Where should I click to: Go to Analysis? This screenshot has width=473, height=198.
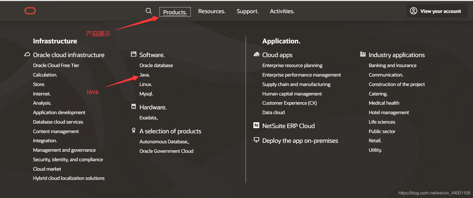(x=42, y=103)
